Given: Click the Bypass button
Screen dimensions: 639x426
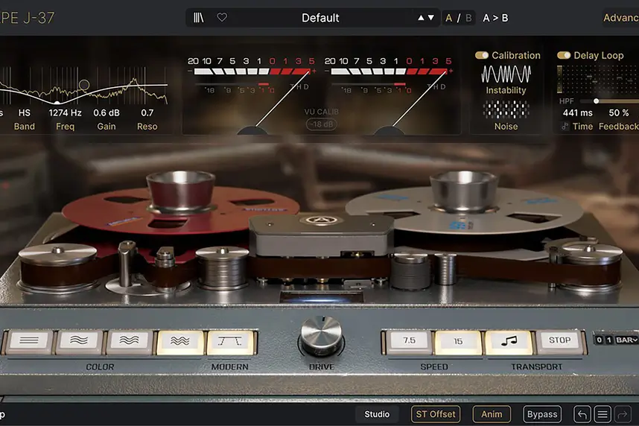Looking at the screenshot, I should (x=542, y=414).
